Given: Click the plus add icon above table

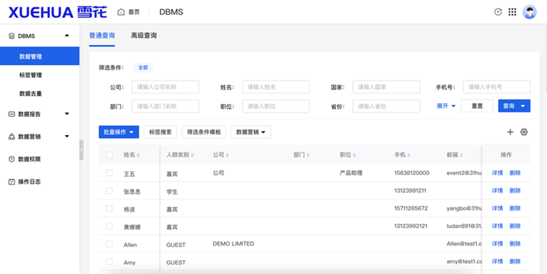Looking at the screenshot, I should (x=510, y=132).
